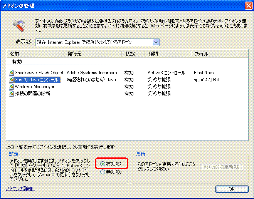Click ブラウザ拡張 type in 接続の問題の診断 row
Image resolution: width=254 pixels, height=199 pixels.
[159, 94]
